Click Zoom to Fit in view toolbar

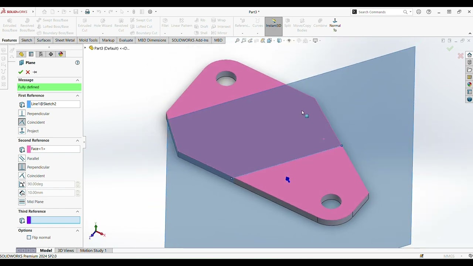237,41
